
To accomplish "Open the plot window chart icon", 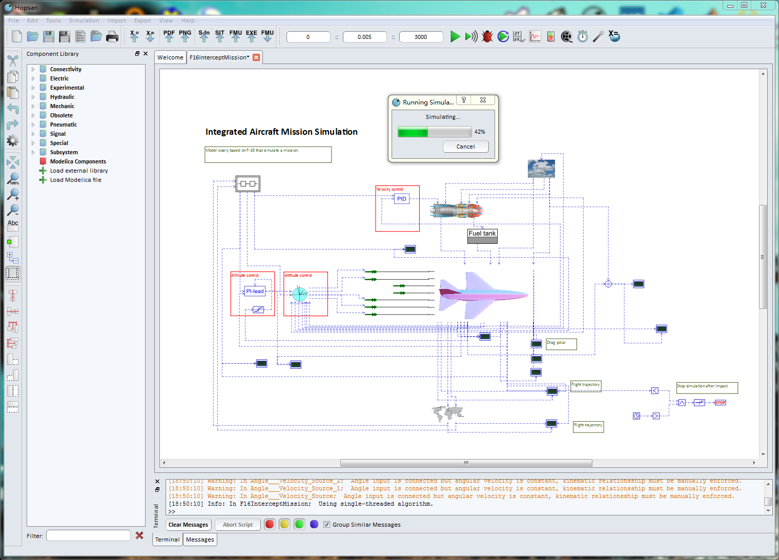I will [x=535, y=36].
